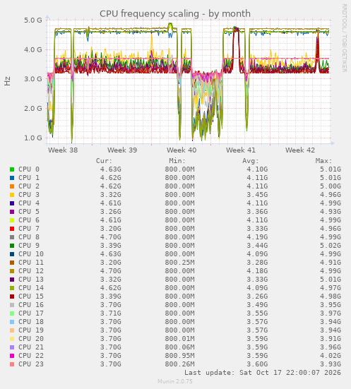Click the 'Week 38' x-axis label

63,150
